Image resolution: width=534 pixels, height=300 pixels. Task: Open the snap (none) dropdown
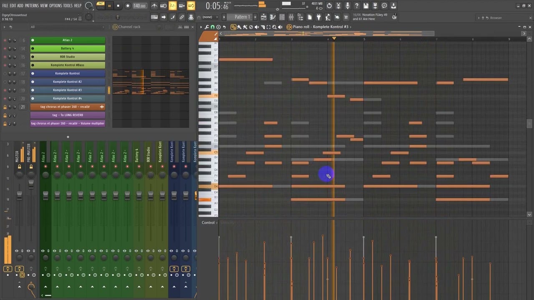[209, 17]
